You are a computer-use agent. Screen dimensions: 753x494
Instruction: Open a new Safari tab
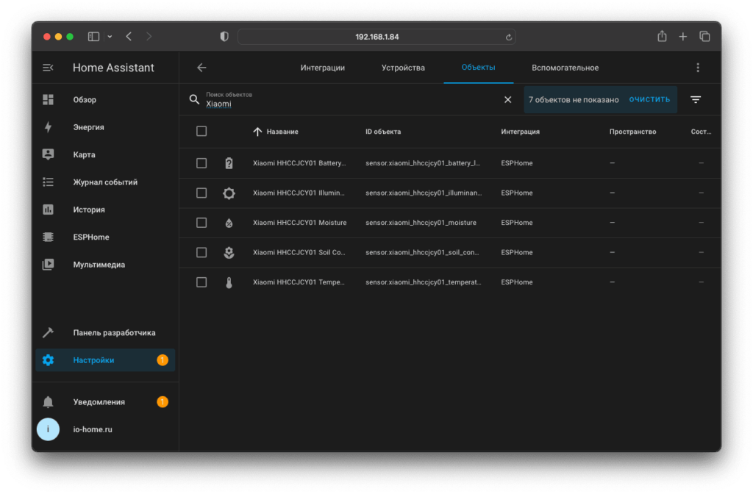click(683, 37)
